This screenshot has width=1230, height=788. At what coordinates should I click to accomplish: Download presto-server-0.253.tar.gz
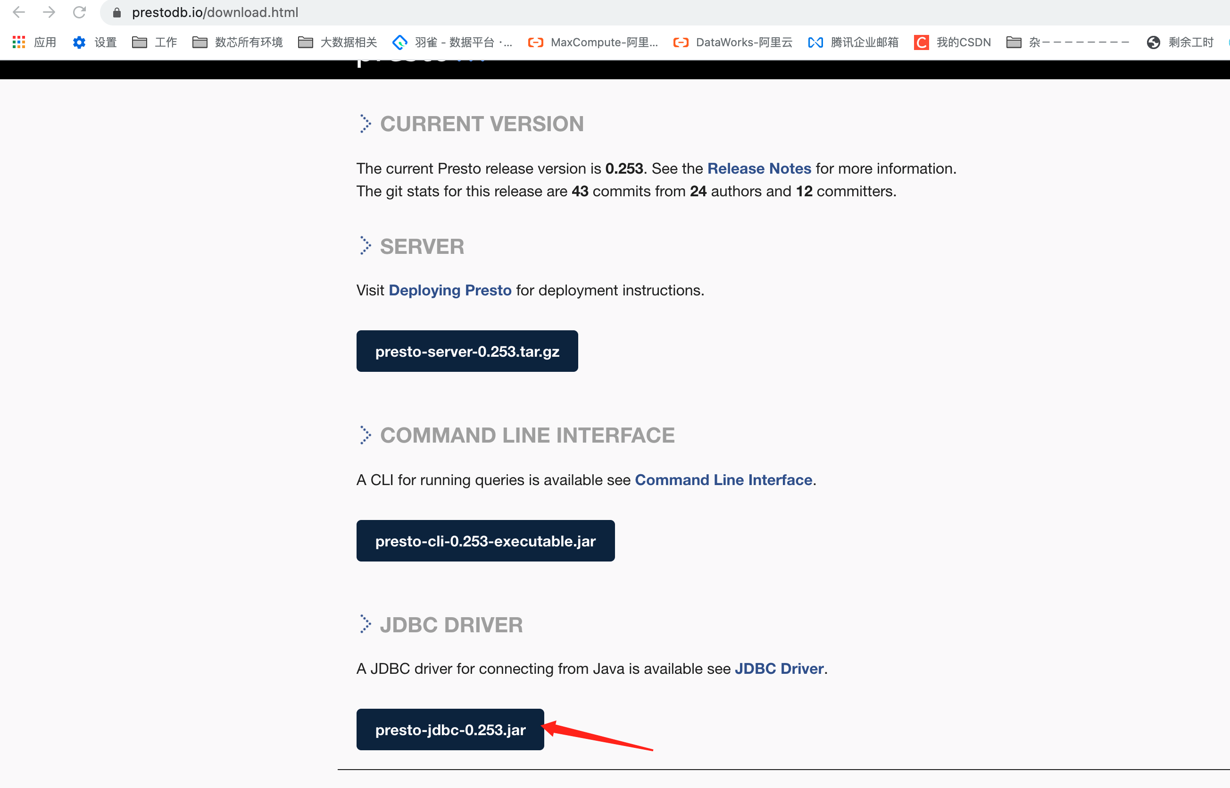pyautogui.click(x=467, y=351)
